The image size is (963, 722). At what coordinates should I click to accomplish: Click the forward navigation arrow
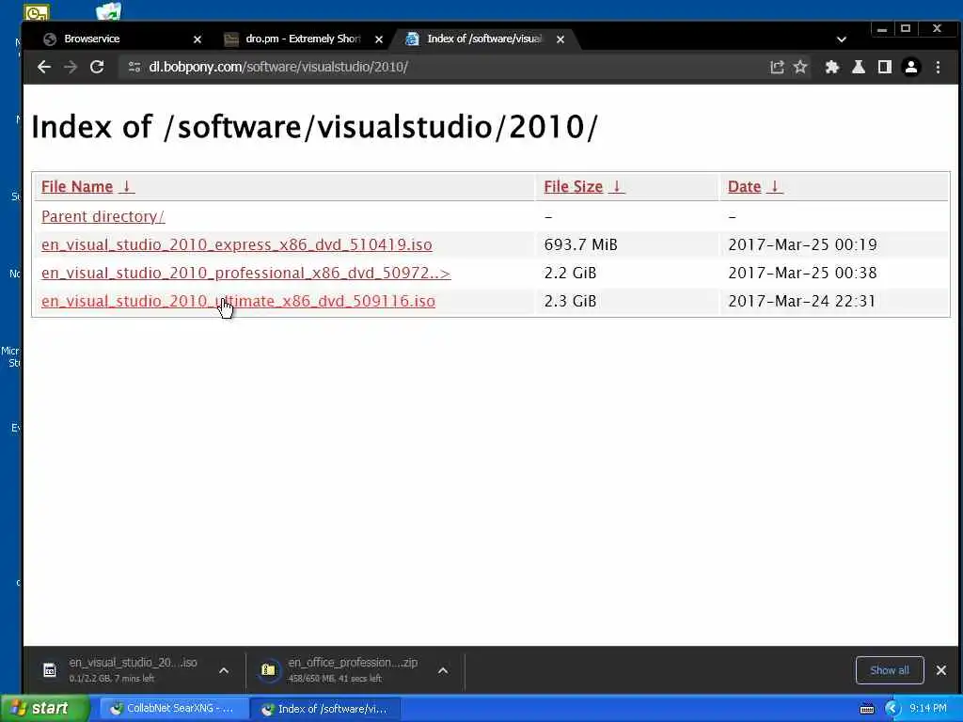coord(70,67)
